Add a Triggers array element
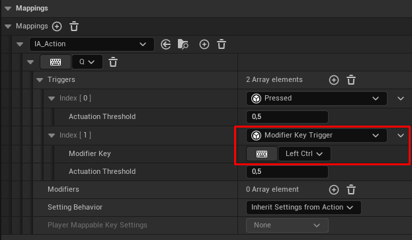 tap(334, 80)
